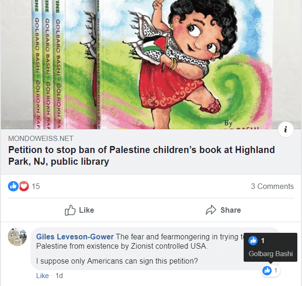This screenshot has height=286, width=302.
Task: Click the like reaction badge on the comment
Action: pos(270,271)
